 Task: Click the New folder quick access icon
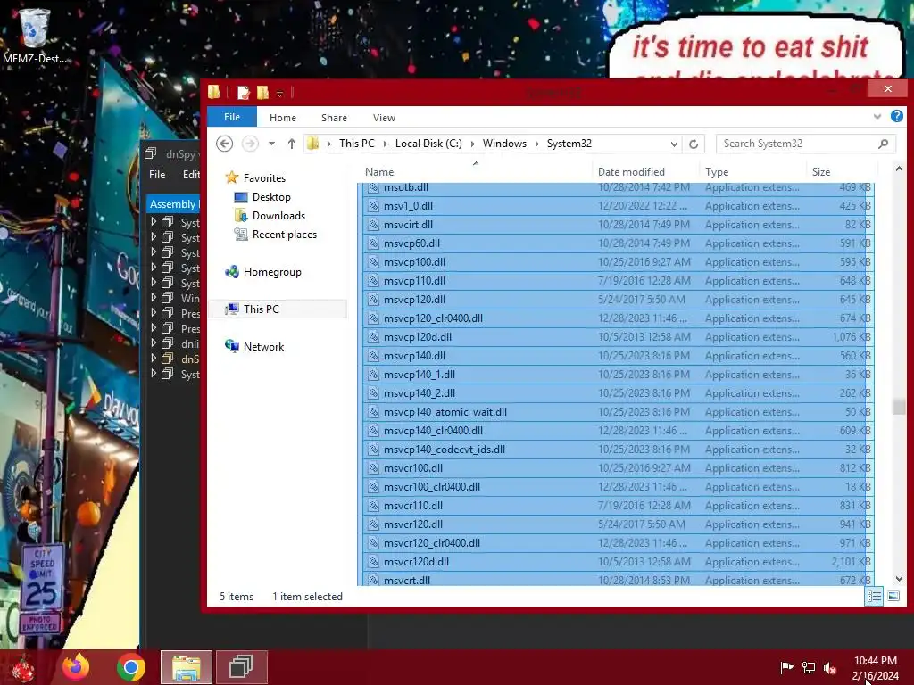(263, 92)
